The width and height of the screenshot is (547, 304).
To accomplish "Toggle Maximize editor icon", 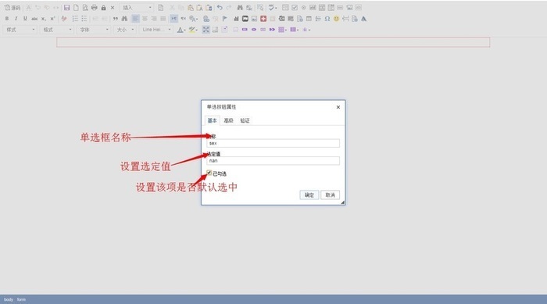I will [206, 30].
